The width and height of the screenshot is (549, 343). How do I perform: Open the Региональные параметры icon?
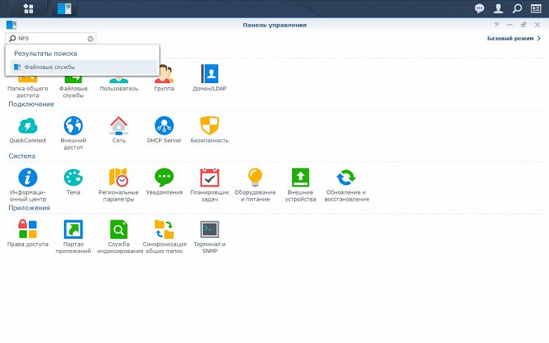click(119, 177)
